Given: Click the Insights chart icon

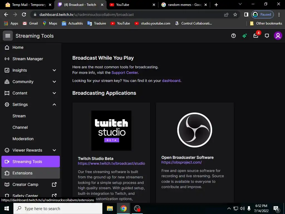Looking at the screenshot, I should pyautogui.click(x=7, y=70).
